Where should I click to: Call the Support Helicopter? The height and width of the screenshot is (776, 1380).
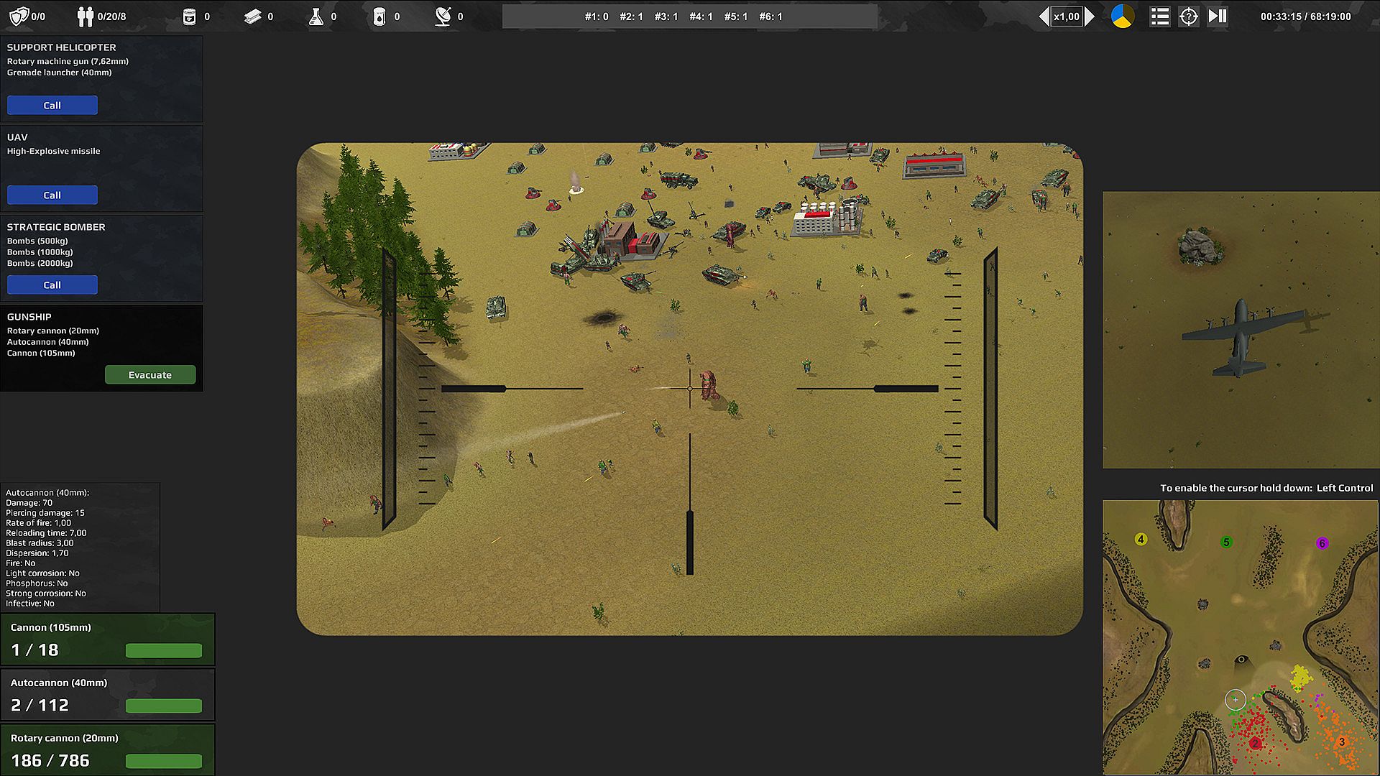pos(52,105)
